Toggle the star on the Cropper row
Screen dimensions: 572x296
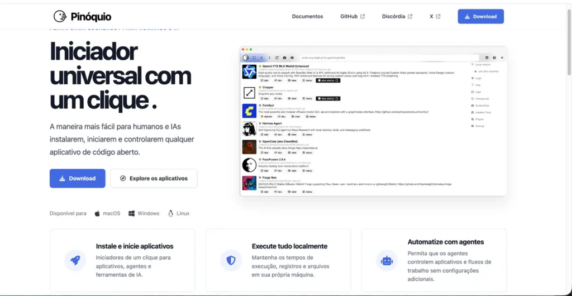pyautogui.click(x=264, y=98)
